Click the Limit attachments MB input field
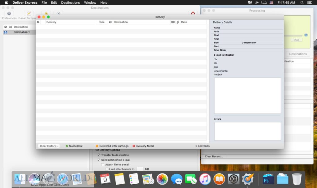The width and height of the screenshot is (317, 188). [140, 169]
